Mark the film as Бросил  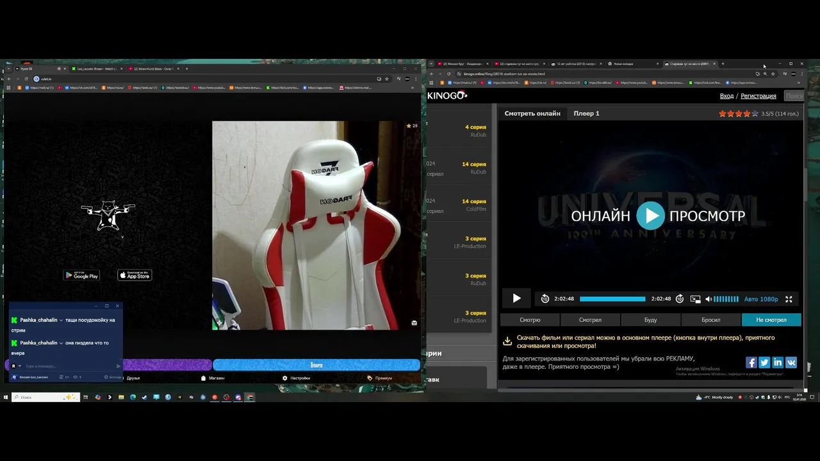(x=710, y=319)
